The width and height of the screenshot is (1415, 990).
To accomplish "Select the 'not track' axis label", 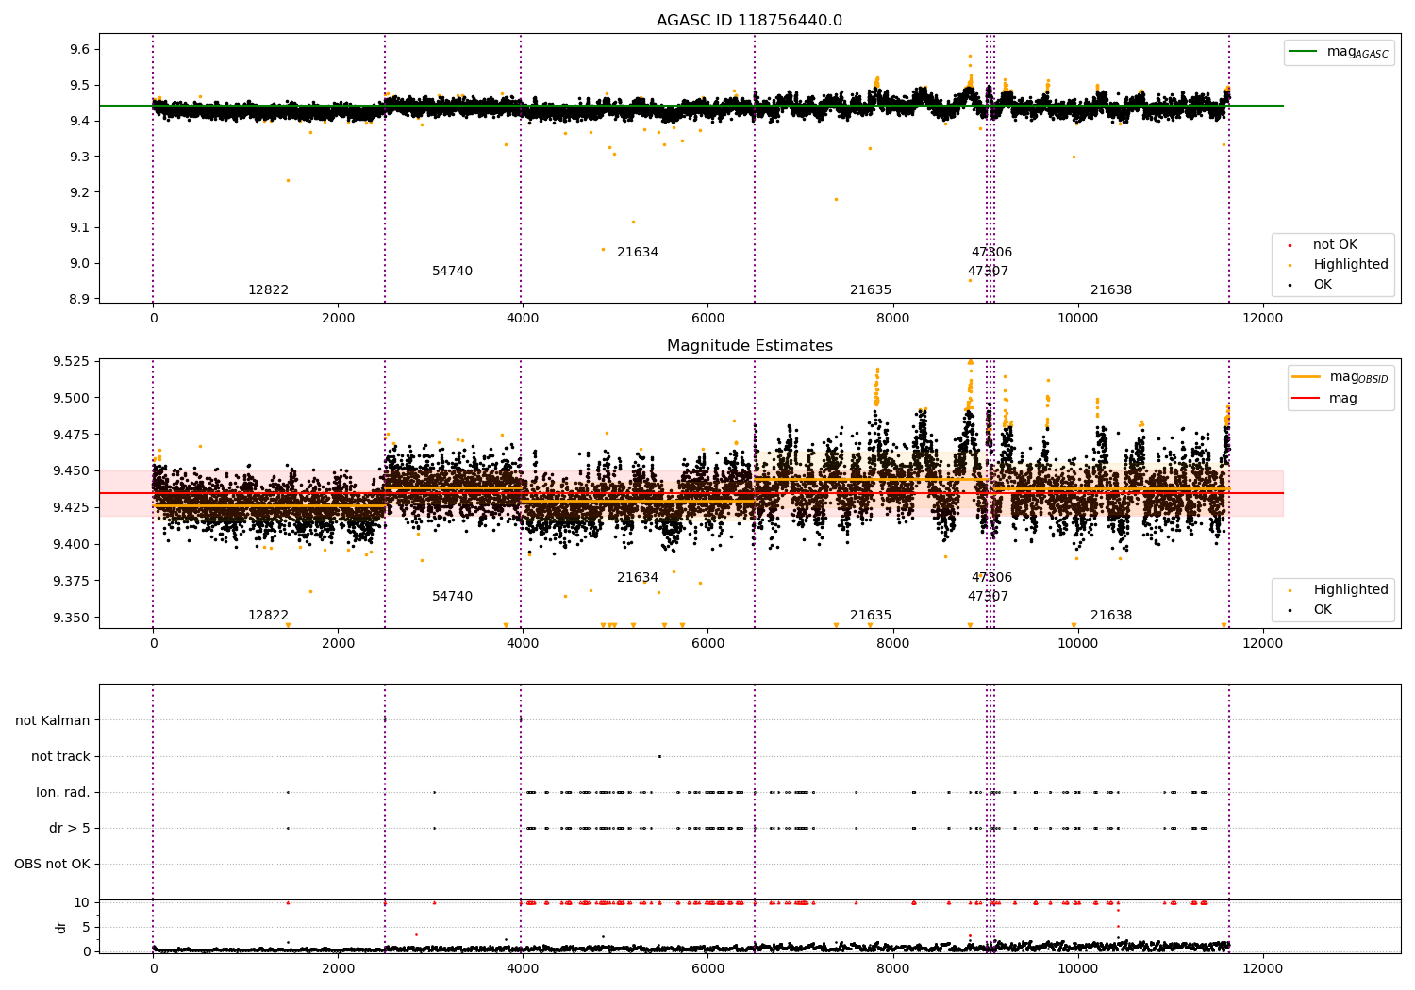I will point(60,757).
